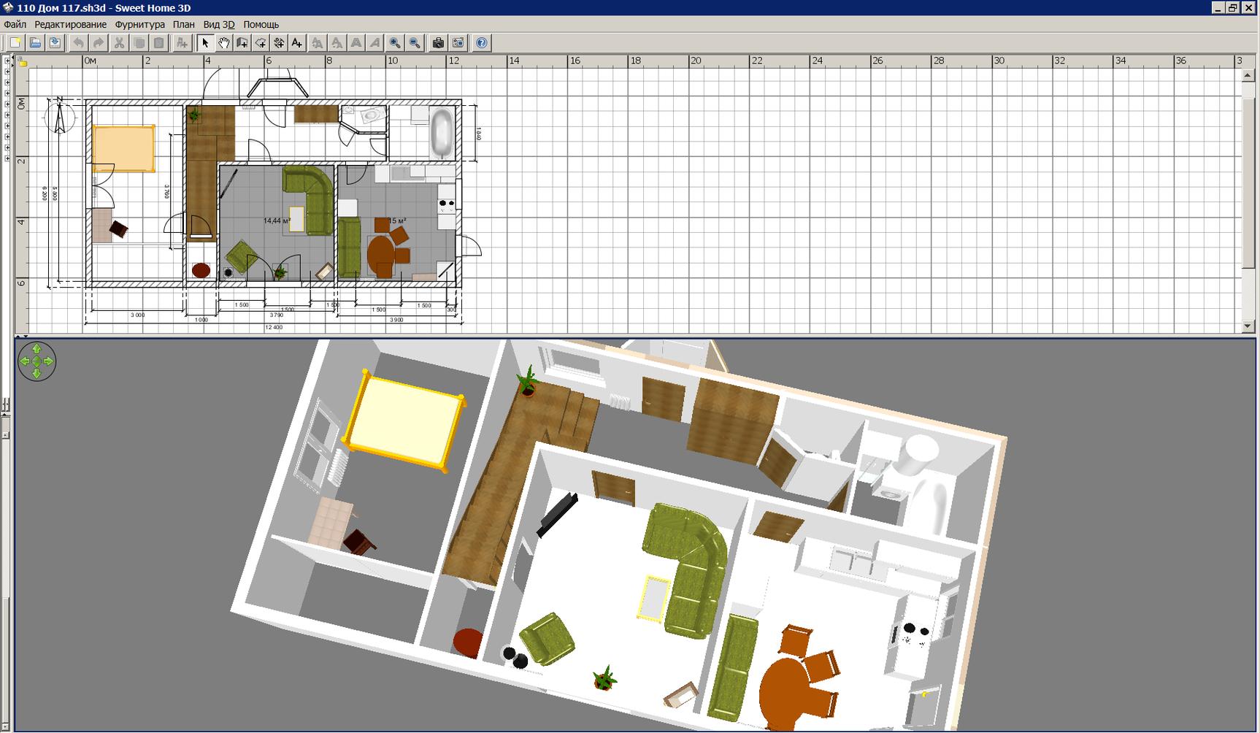The width and height of the screenshot is (1260, 733).
Task: Open help with the question mark icon
Action: (x=481, y=43)
